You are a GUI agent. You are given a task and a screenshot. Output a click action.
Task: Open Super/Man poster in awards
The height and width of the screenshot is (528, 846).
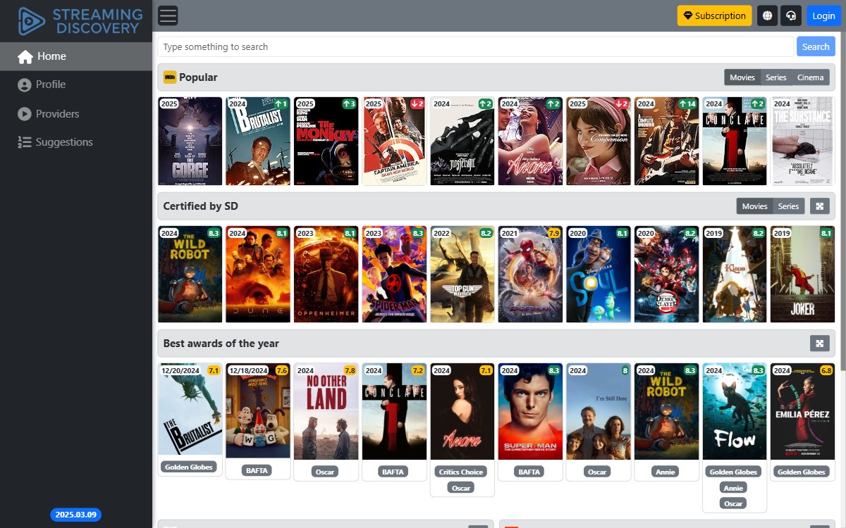[x=530, y=412]
